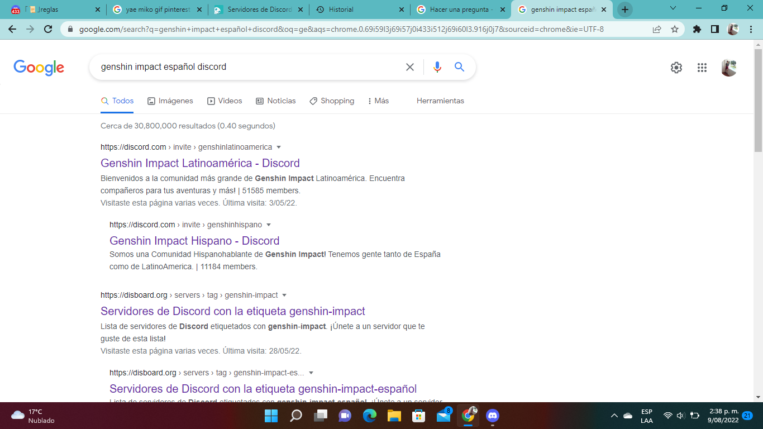Viewport: 763px width, 429px height.
Task: Click the page vertical scrollbar thumb
Action: click(x=758, y=101)
